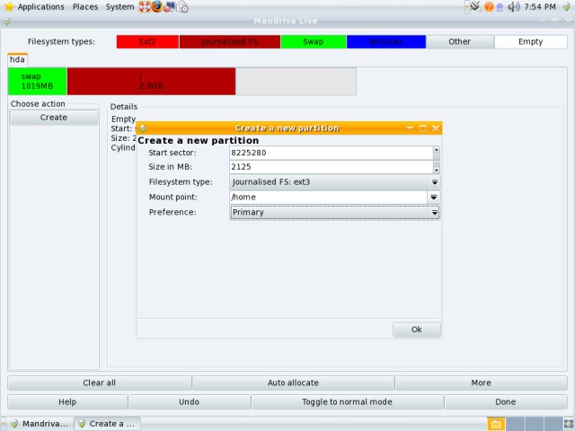Viewport: 575px width, 431px height.
Task: Open the volume speaker control
Action: coord(513,6)
